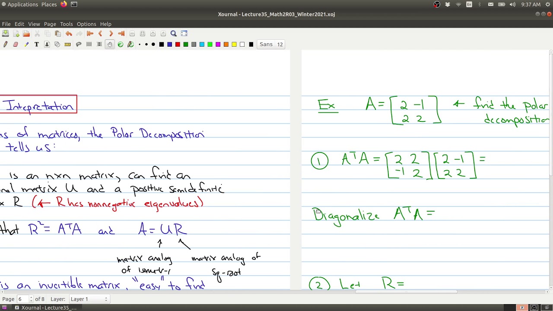Viewport: 553px width, 311px height.
Task: Choose the medium pen thickness dot
Action: pos(146,44)
